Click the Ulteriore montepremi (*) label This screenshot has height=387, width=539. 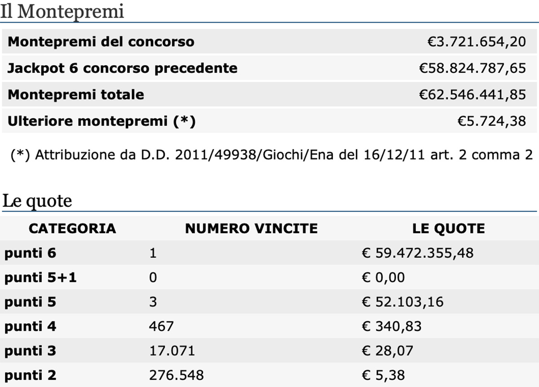(x=102, y=121)
